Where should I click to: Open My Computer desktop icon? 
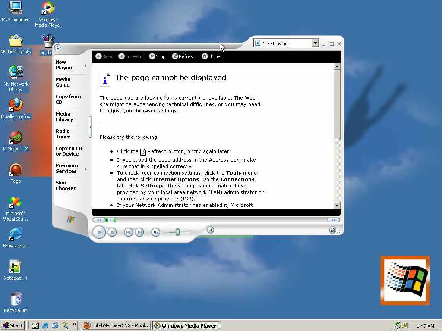coord(16,12)
